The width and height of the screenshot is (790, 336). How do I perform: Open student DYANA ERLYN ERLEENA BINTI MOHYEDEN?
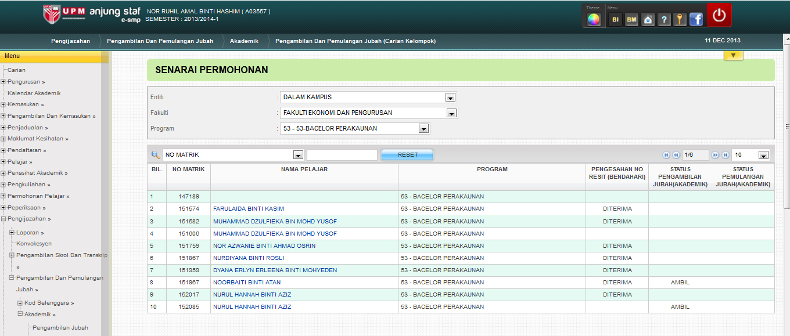tap(275, 270)
